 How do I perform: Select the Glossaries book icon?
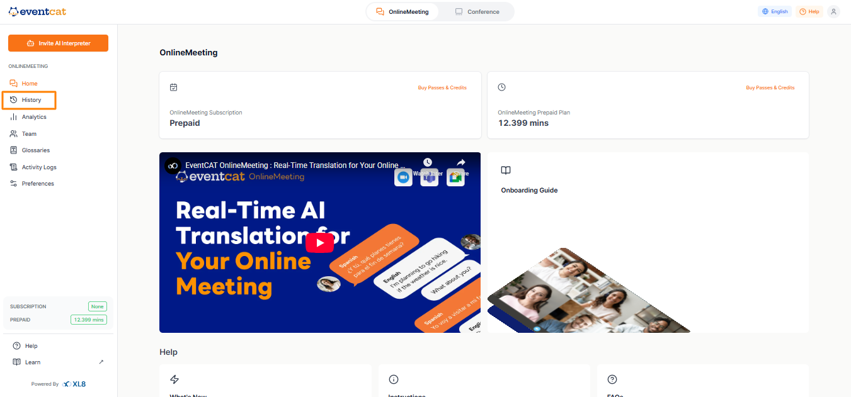click(13, 150)
